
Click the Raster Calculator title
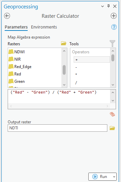coord(60,16)
